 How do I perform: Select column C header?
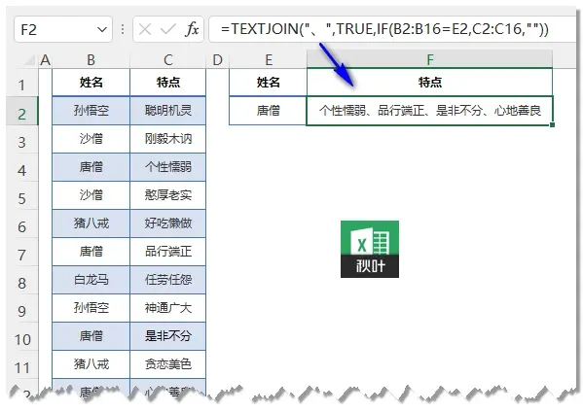pyautogui.click(x=168, y=60)
